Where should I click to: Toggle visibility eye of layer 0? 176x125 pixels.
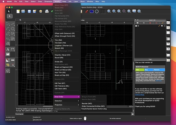[162, 26]
